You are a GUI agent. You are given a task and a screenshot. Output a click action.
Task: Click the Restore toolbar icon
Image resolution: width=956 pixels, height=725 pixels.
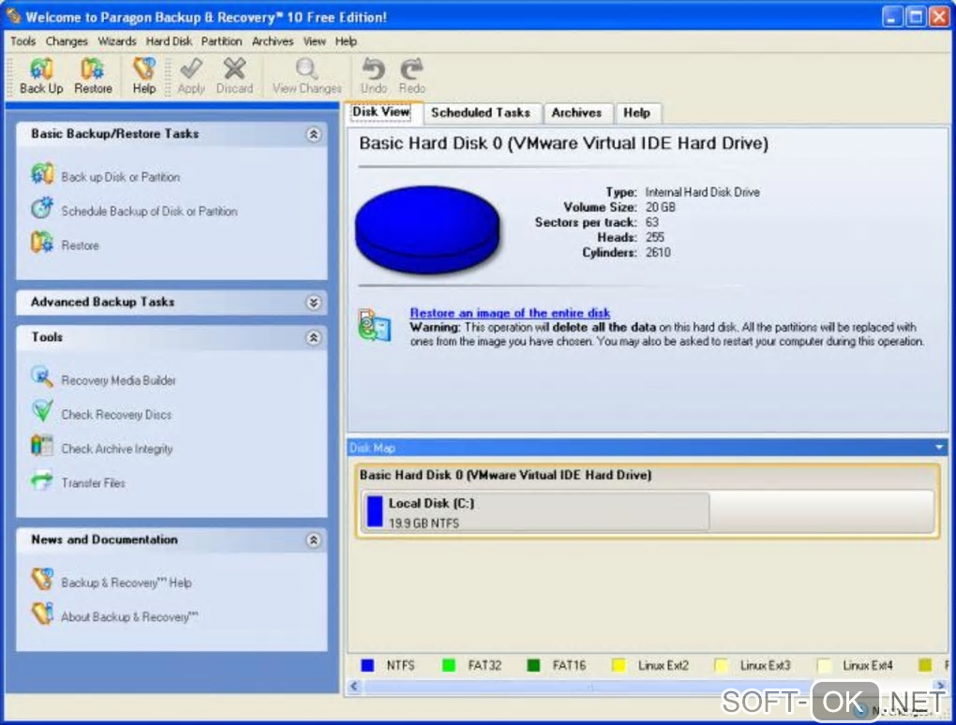(93, 68)
